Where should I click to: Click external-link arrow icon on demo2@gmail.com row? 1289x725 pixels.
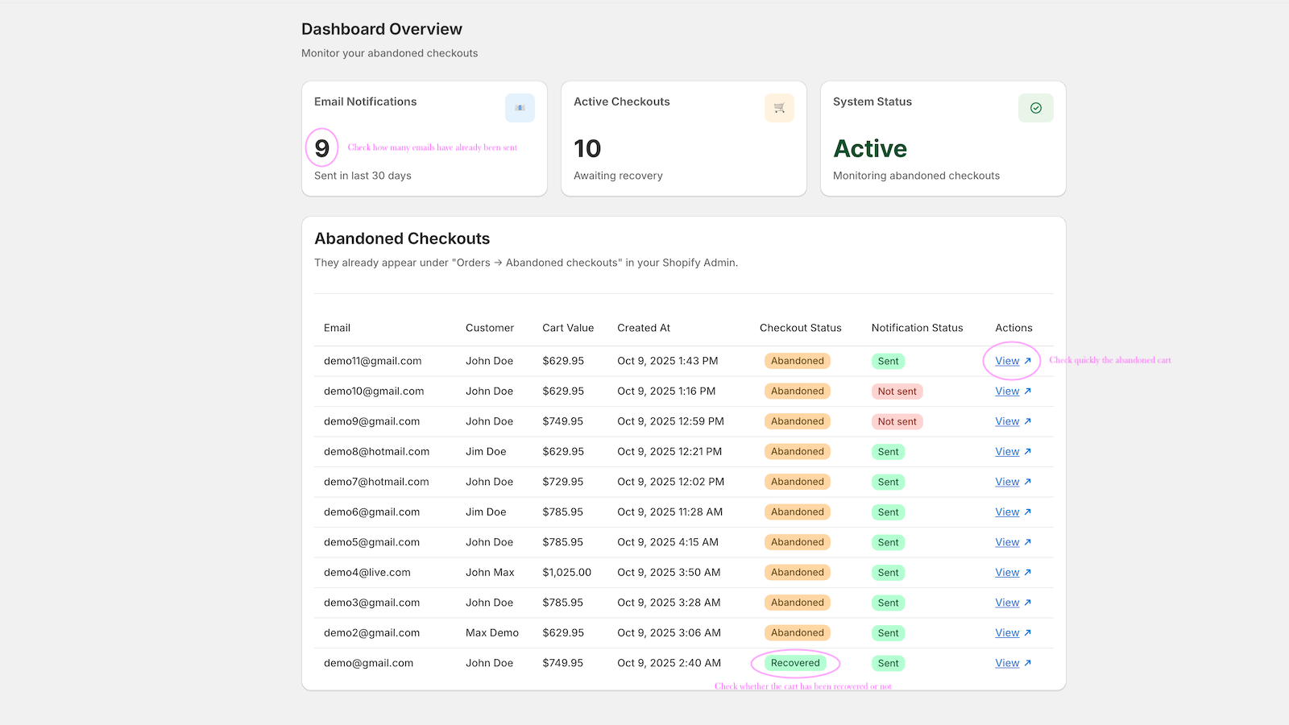point(1027,633)
